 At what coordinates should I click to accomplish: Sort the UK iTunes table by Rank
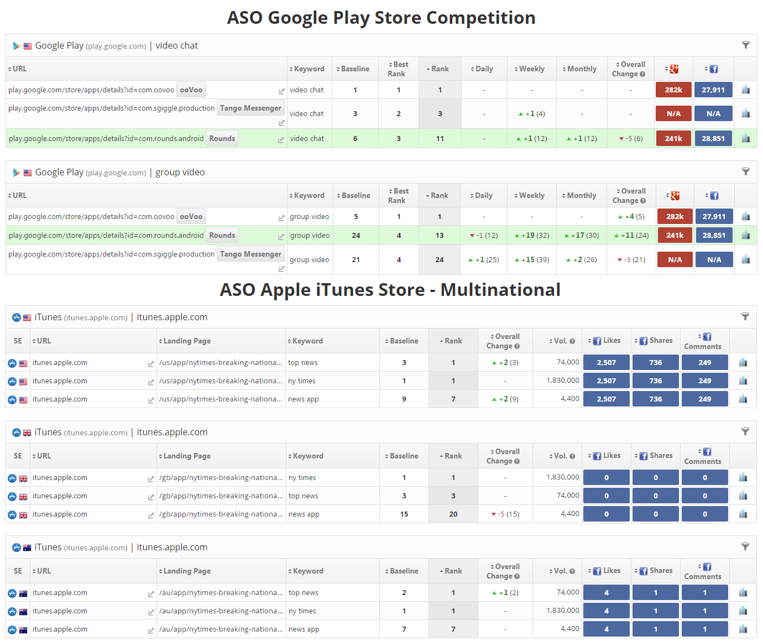[451, 456]
